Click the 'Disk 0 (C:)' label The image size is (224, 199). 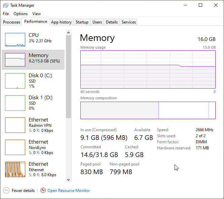(x=40, y=76)
